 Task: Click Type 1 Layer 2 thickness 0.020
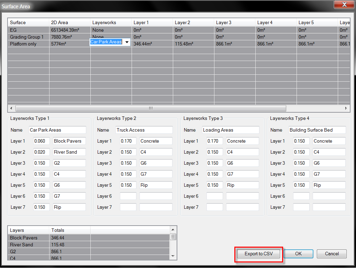tap(41, 152)
